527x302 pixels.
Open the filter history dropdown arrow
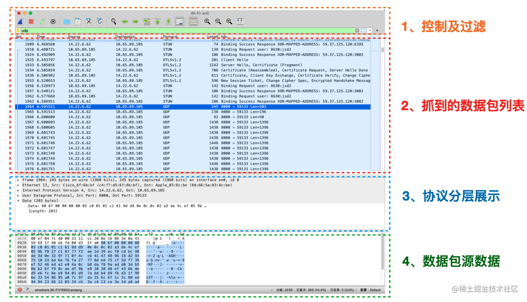point(371,31)
